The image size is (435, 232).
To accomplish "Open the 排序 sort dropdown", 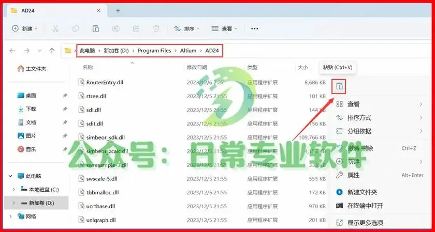I will tap(186, 28).
